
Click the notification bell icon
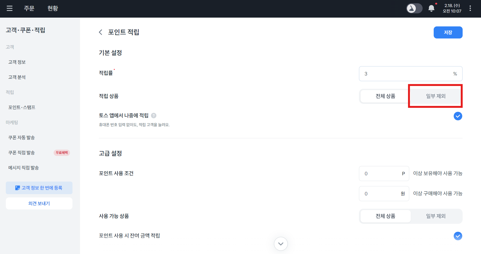pyautogui.click(x=431, y=8)
